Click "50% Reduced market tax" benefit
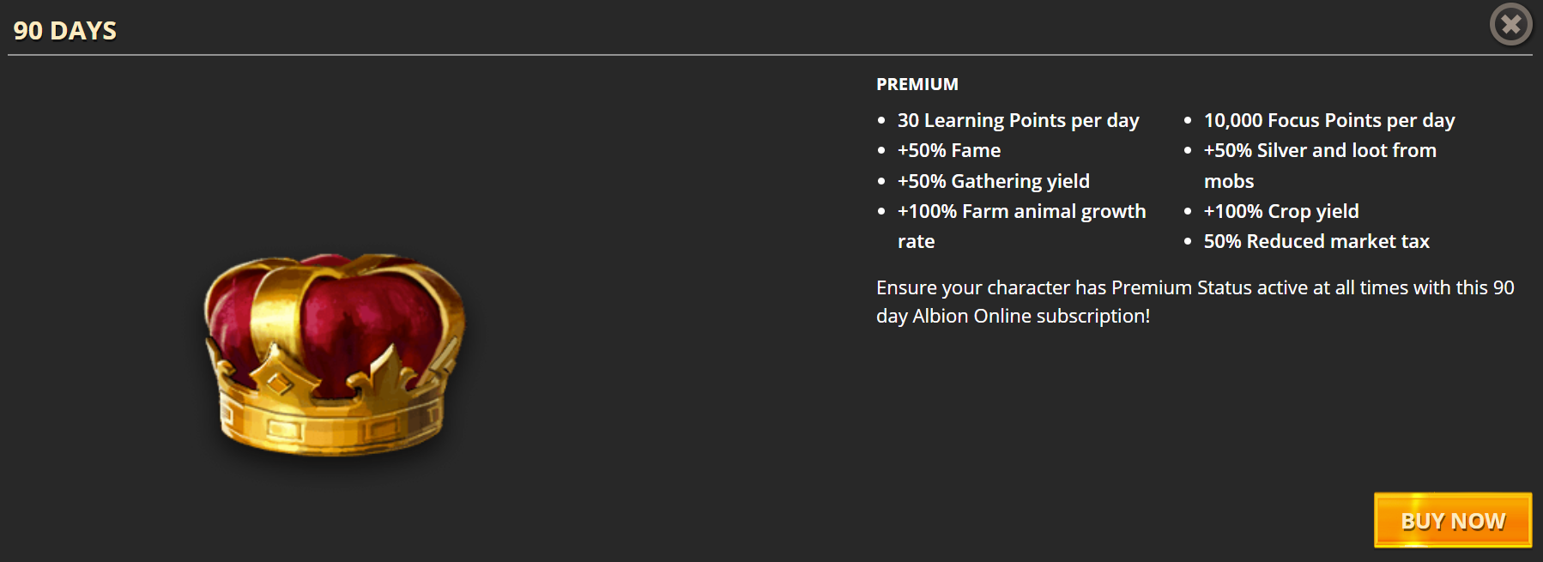 pos(1316,242)
